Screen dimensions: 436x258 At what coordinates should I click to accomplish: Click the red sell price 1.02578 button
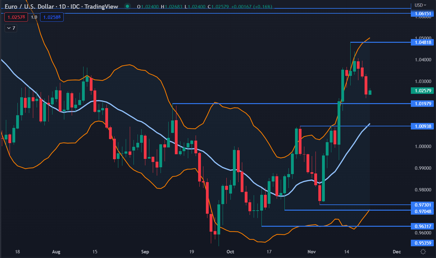point(16,17)
